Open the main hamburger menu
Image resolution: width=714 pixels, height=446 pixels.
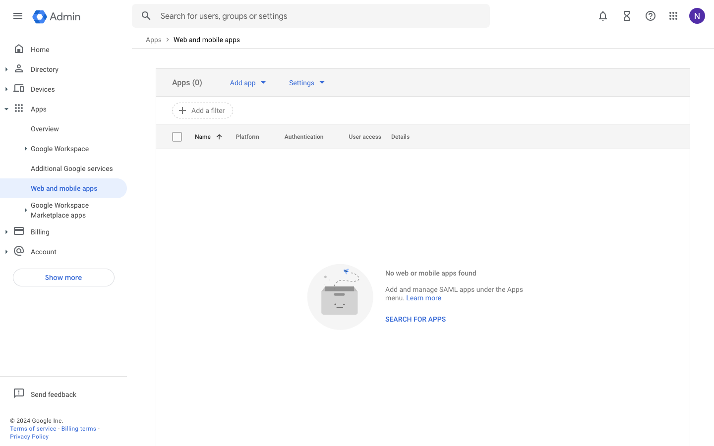[x=18, y=16]
